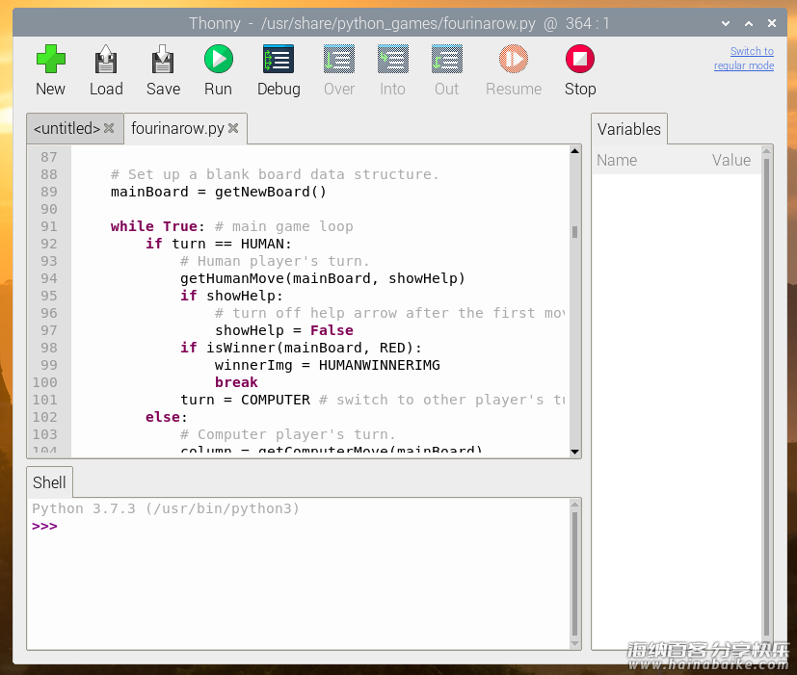Image resolution: width=797 pixels, height=675 pixels.
Task: Click the "# Computer player's turn." comment
Action: (x=288, y=434)
